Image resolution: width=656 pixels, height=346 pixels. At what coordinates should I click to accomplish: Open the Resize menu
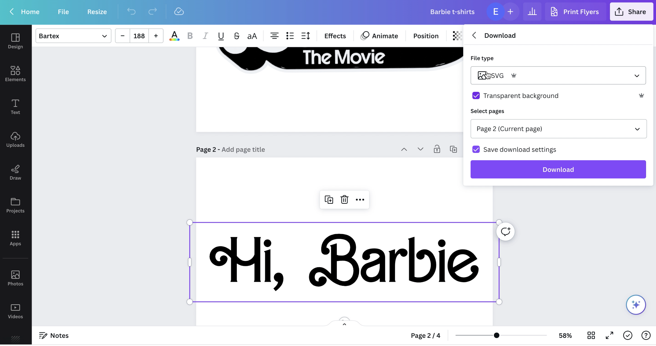(x=97, y=12)
